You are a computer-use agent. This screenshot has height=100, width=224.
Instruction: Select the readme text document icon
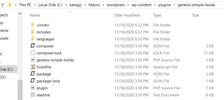click(x=33, y=95)
